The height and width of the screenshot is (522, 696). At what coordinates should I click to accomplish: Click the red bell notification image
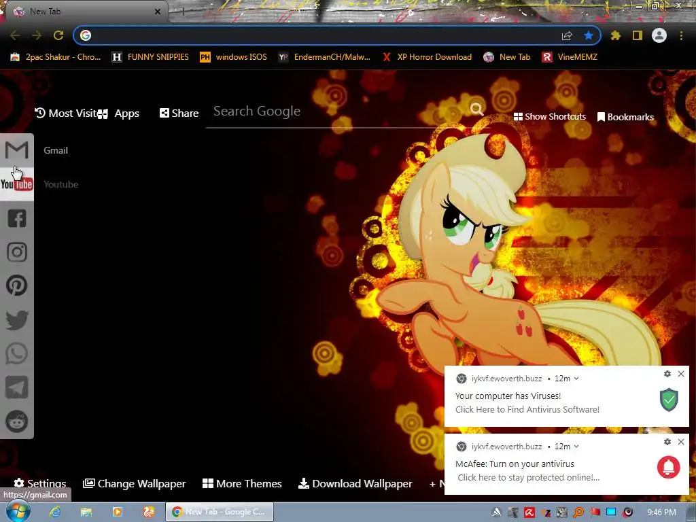tap(669, 467)
